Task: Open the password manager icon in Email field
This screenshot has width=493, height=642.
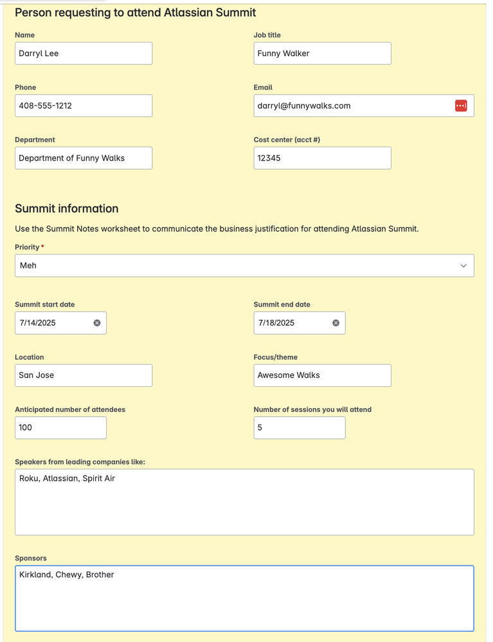Action: (x=461, y=105)
